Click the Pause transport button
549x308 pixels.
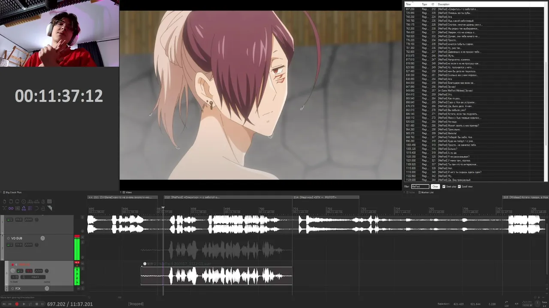point(42,304)
